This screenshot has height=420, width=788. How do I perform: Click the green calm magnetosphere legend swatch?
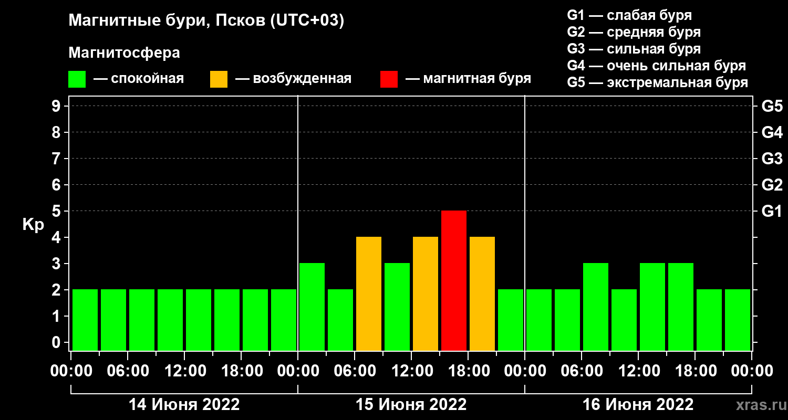click(x=77, y=79)
